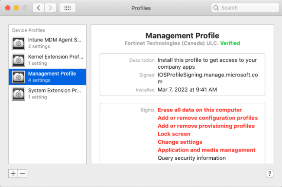This screenshot has height=187, width=282.
Task: Click the Lock screen right entry
Action: (174, 134)
